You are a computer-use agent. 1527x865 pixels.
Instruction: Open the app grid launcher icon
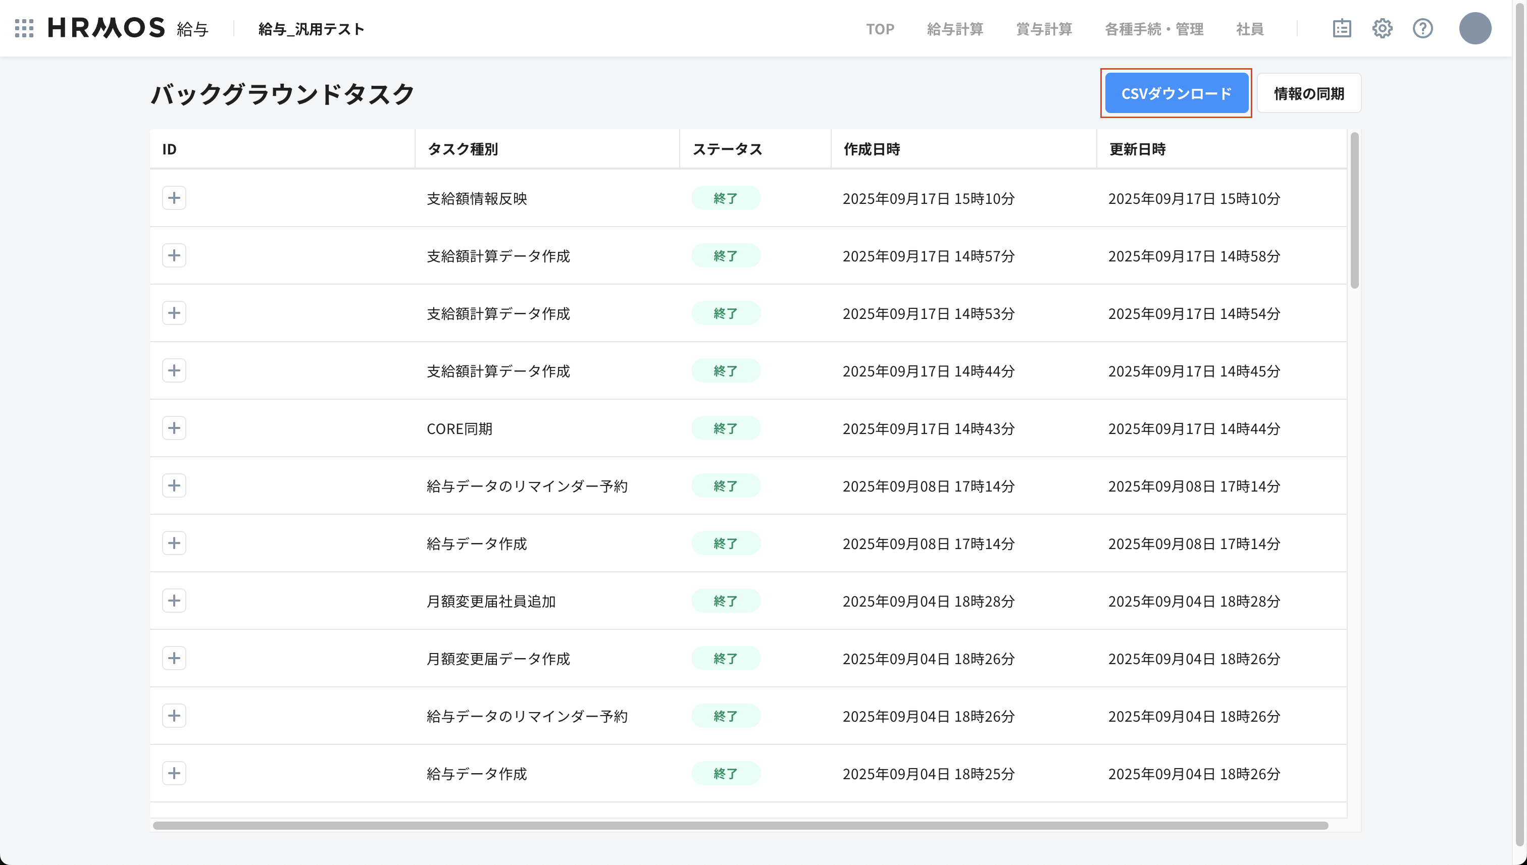point(24,28)
